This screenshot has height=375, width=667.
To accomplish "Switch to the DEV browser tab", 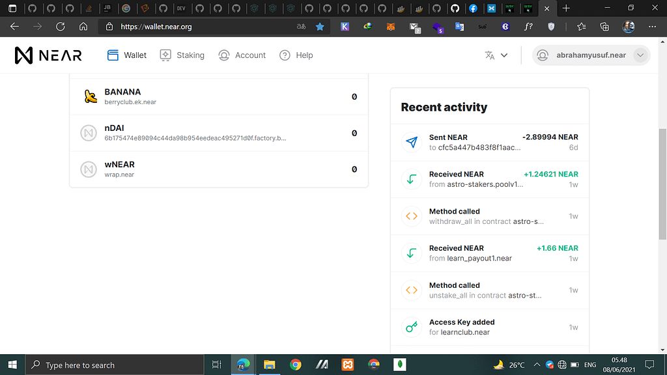I will (181, 8).
